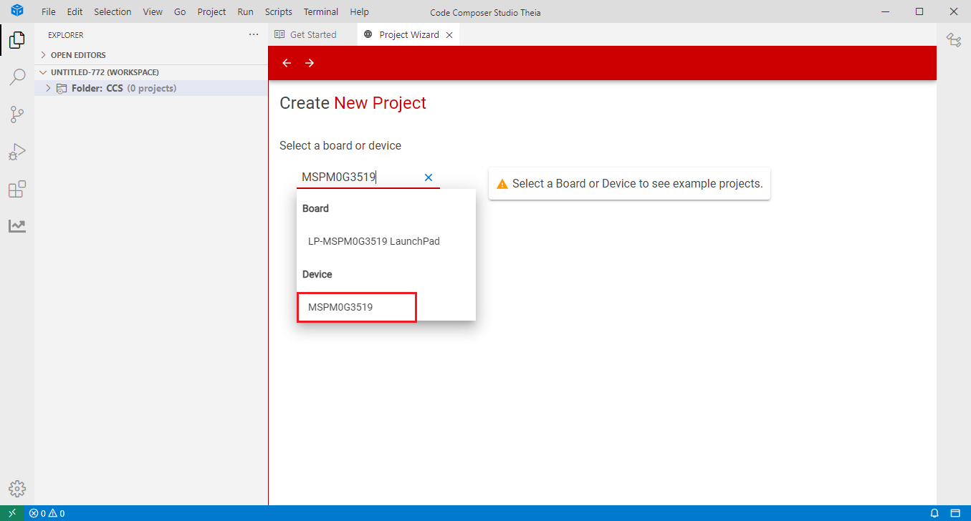Open the Scripts menu
971x521 pixels.
point(279,12)
